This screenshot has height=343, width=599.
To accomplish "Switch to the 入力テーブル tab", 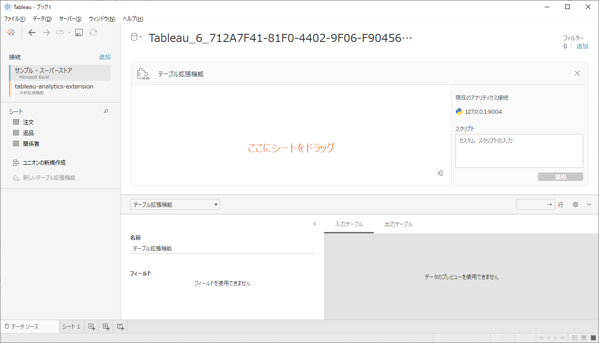I will point(349,224).
